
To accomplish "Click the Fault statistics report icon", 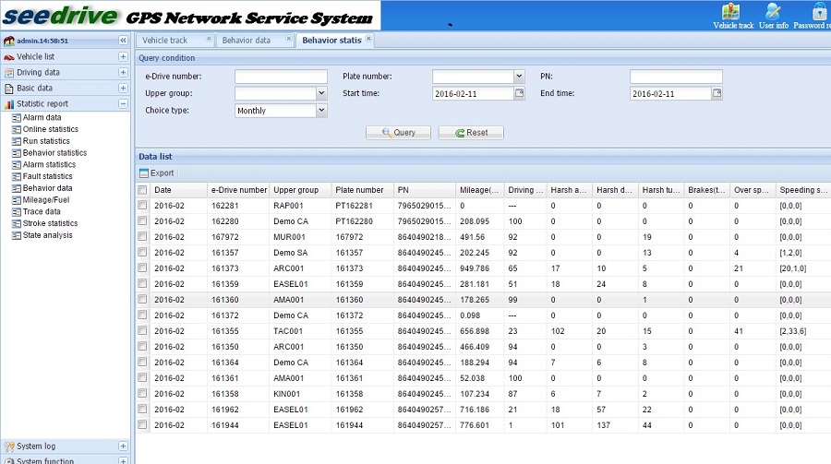I will pyautogui.click(x=16, y=176).
